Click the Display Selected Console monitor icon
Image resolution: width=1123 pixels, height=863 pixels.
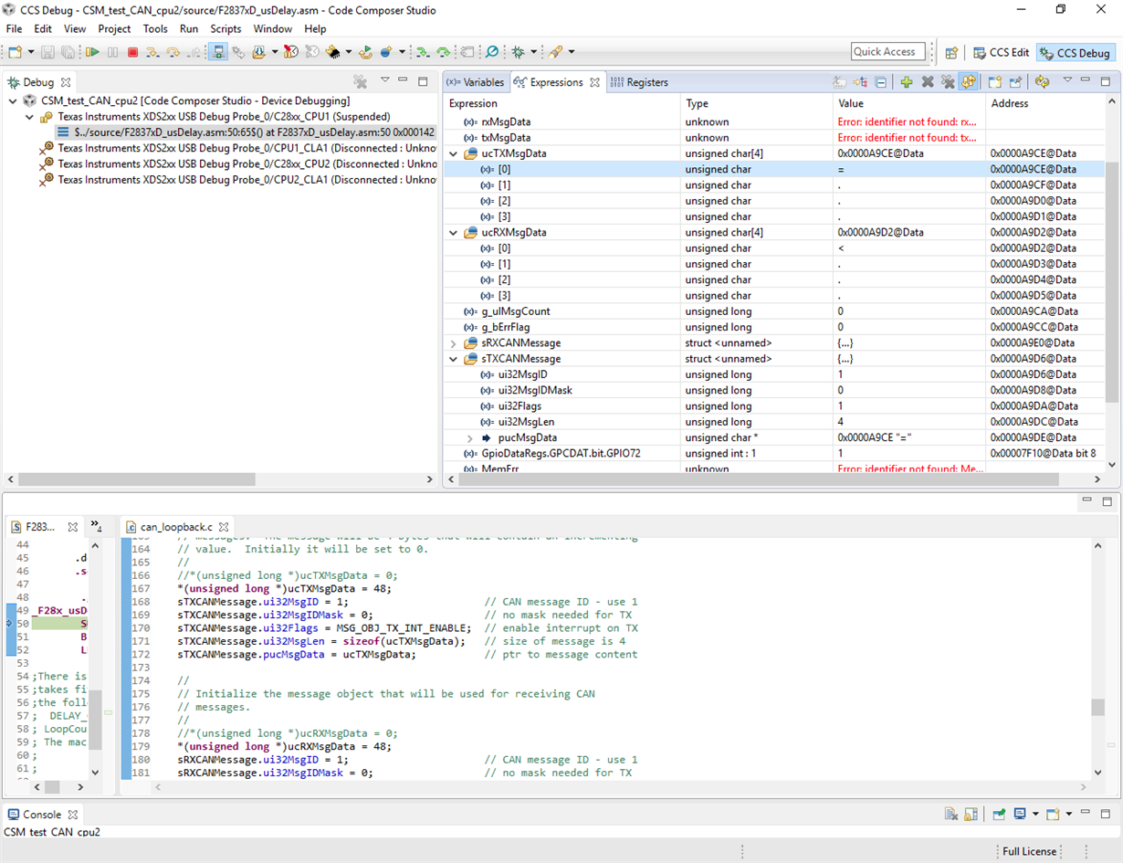(x=1020, y=815)
